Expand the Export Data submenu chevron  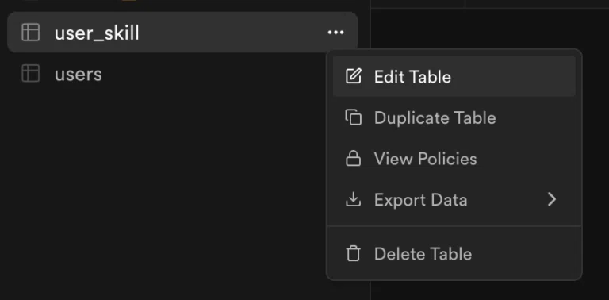point(552,199)
